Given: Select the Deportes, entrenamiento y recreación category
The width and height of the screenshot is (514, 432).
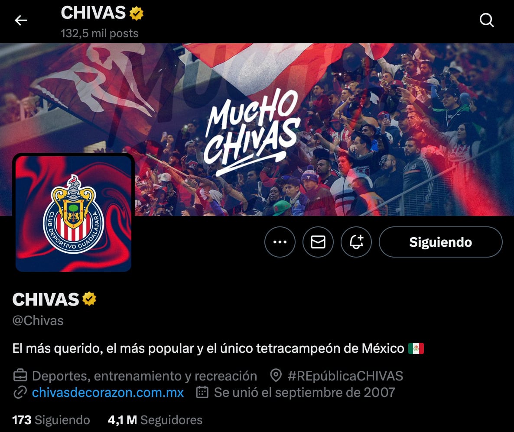Looking at the screenshot, I should click(145, 376).
